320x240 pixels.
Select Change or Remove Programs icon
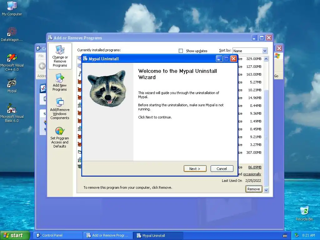[60, 56]
